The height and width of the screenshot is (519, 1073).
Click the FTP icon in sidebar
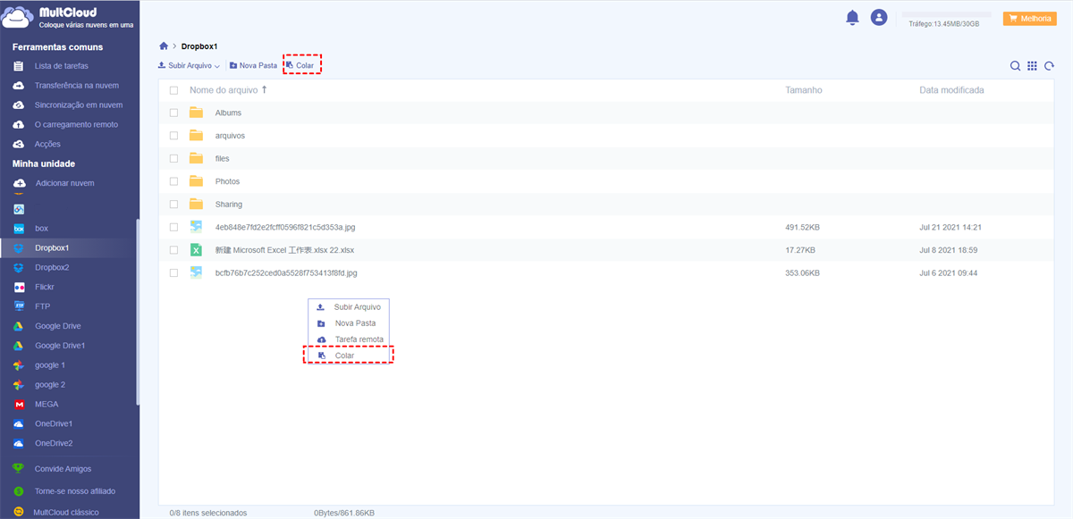pos(18,306)
